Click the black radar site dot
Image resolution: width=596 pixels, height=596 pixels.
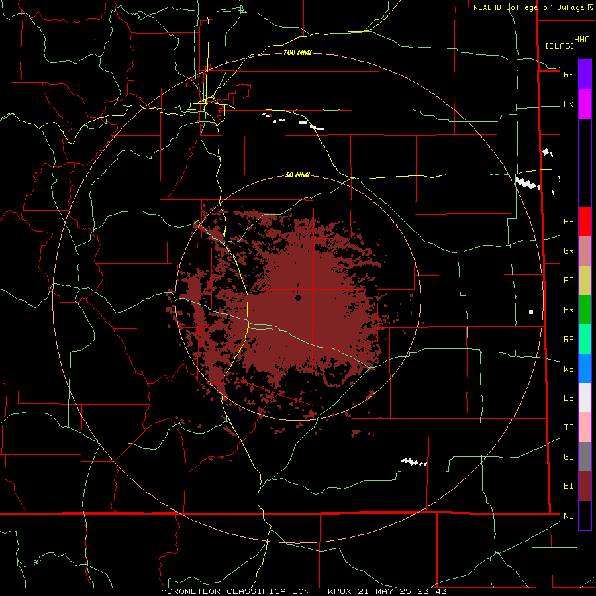(298, 297)
